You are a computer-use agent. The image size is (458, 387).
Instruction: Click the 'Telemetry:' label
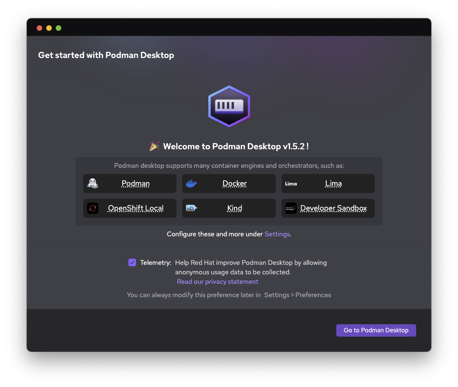click(x=156, y=262)
